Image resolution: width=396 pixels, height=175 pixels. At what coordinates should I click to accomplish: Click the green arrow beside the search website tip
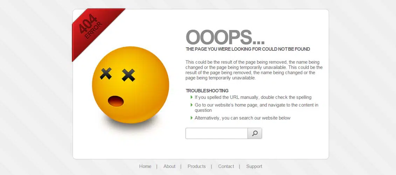[x=192, y=118]
